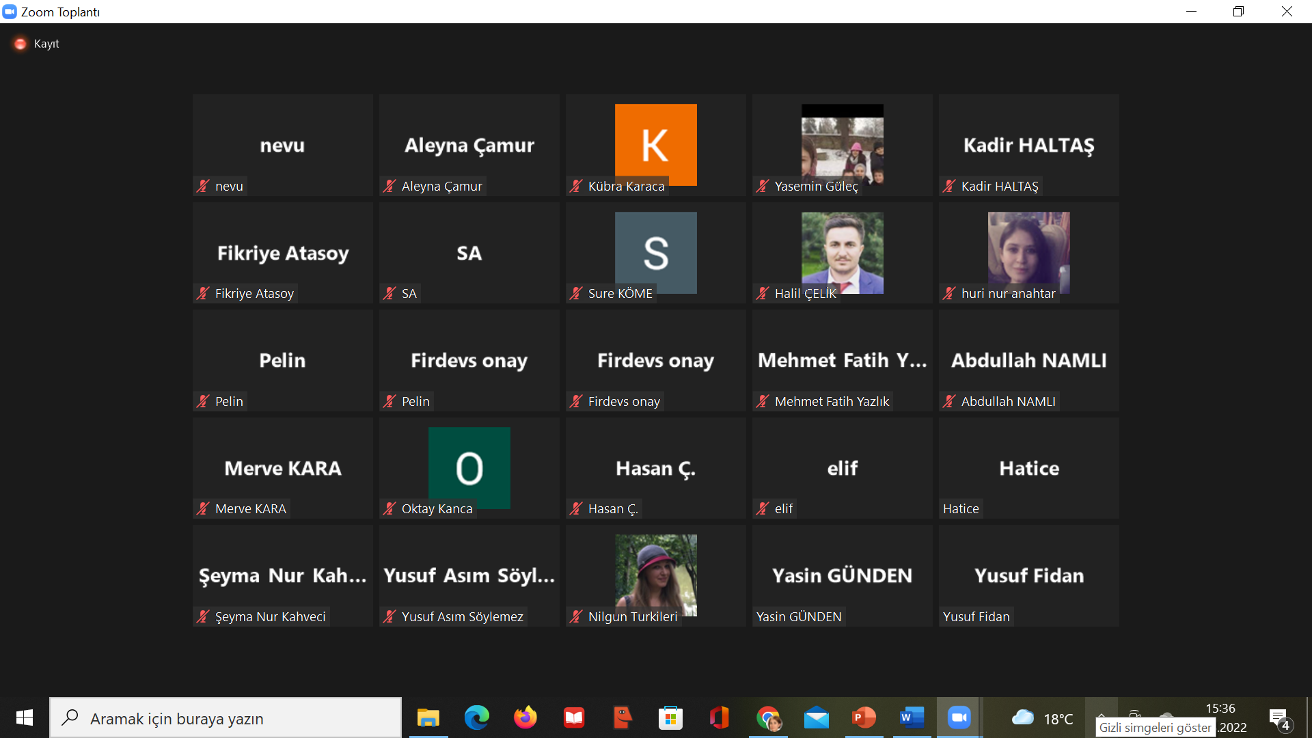This screenshot has height=738, width=1312.
Task: Click the taskbar search box
Action: 225,718
